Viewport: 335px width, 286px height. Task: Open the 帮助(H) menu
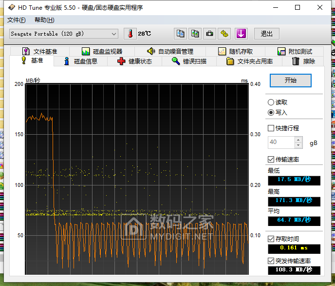(44, 20)
